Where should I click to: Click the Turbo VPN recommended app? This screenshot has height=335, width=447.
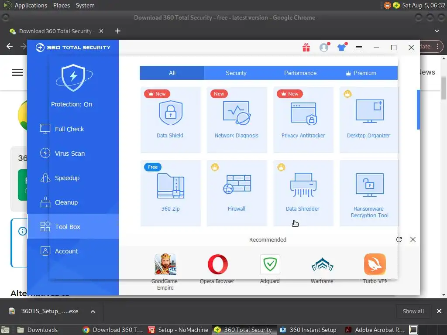point(375,269)
